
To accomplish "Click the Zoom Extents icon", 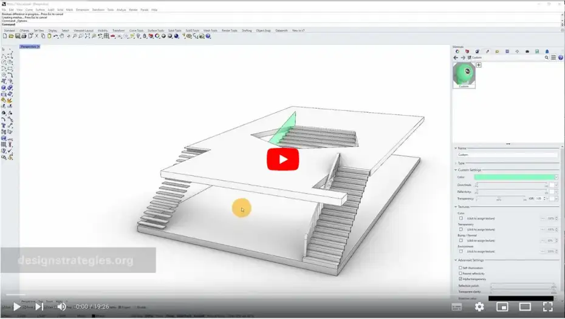I will click(87, 36).
